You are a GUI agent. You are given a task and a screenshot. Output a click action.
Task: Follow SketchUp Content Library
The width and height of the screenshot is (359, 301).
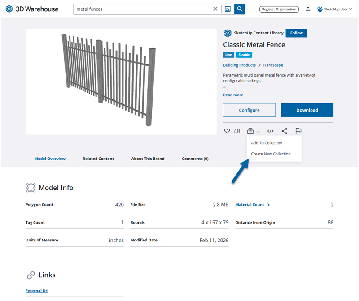(297, 33)
